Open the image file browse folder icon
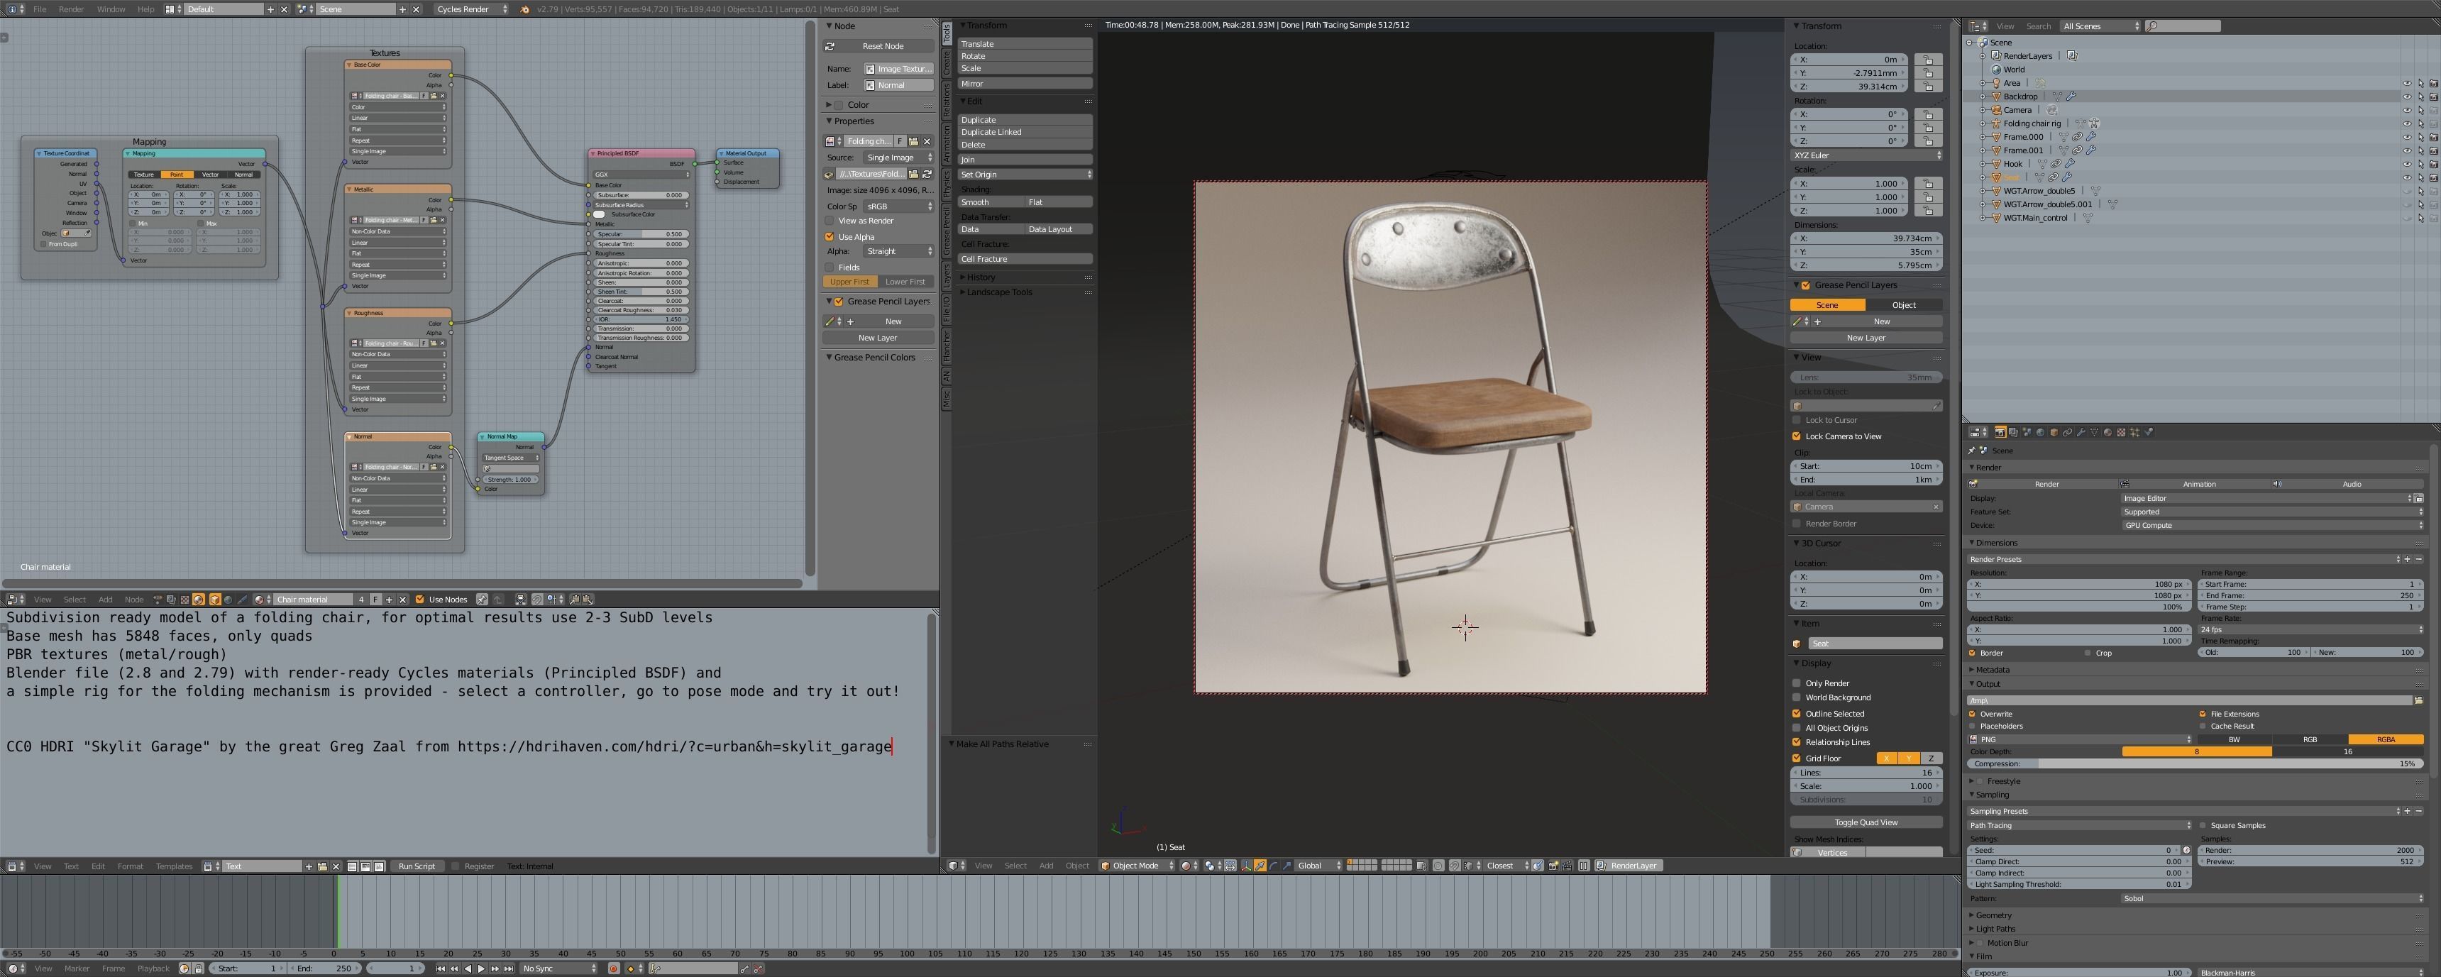 tap(913, 173)
